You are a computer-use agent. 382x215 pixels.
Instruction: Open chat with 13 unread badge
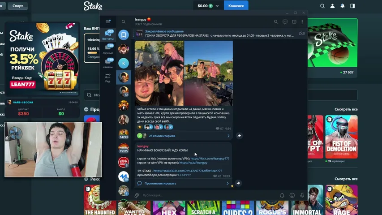click(124, 91)
